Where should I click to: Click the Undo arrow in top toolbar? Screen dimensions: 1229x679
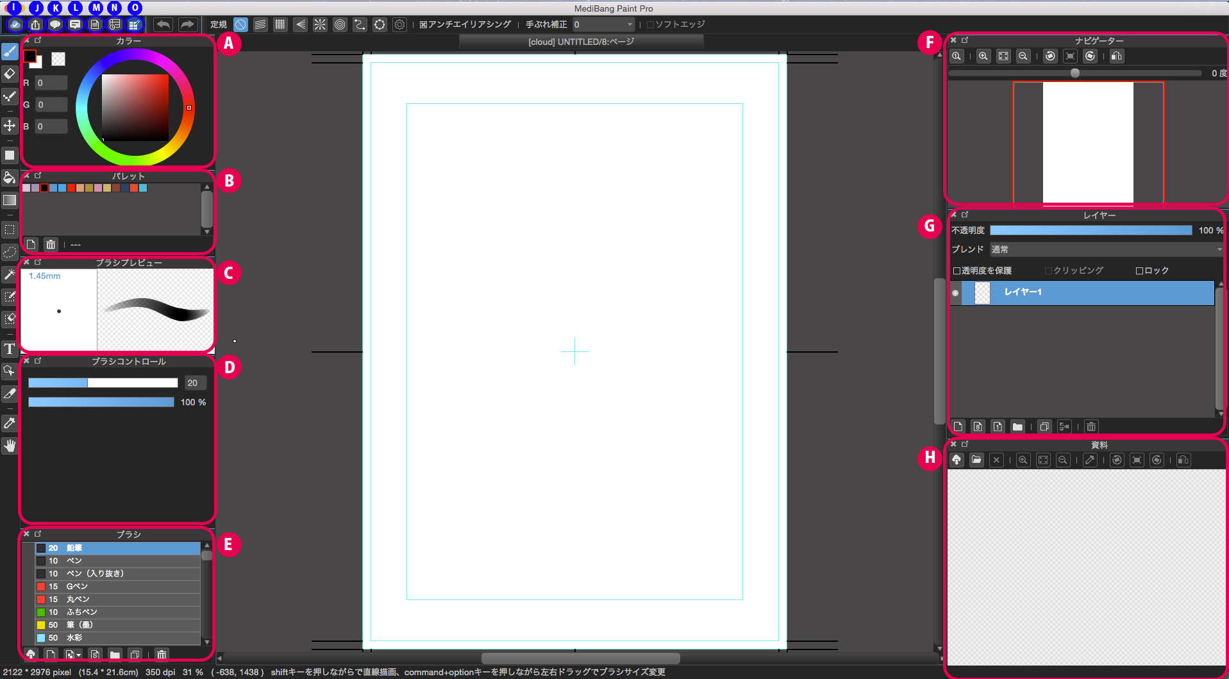point(163,24)
